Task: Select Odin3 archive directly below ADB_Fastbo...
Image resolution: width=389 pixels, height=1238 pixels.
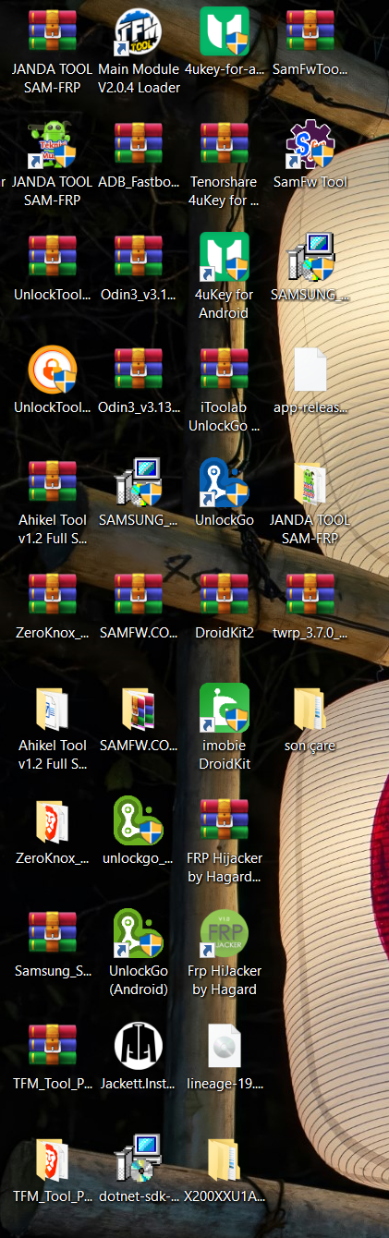Action: [139, 257]
